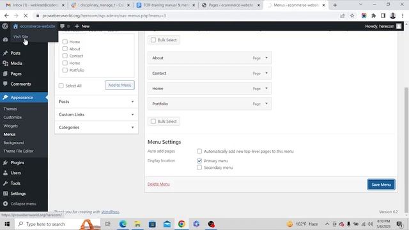The width and height of the screenshot is (409, 230).
Task: Click the Add to Menu button
Action: [120, 85]
